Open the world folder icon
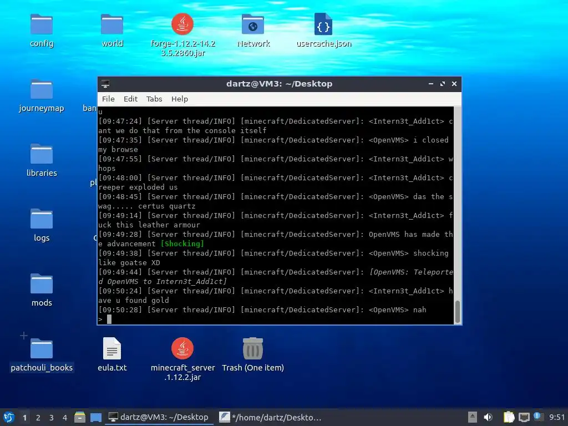Screen dimensions: 568x426 (x=112, y=24)
